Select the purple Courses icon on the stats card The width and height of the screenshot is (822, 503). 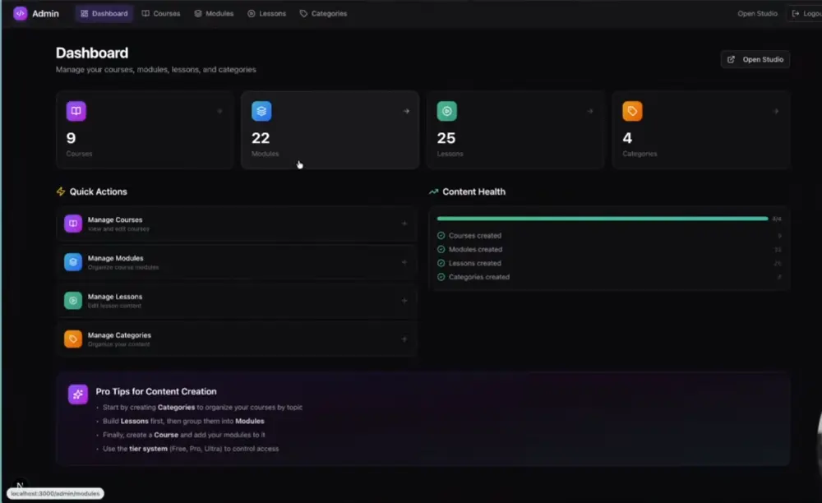75,110
